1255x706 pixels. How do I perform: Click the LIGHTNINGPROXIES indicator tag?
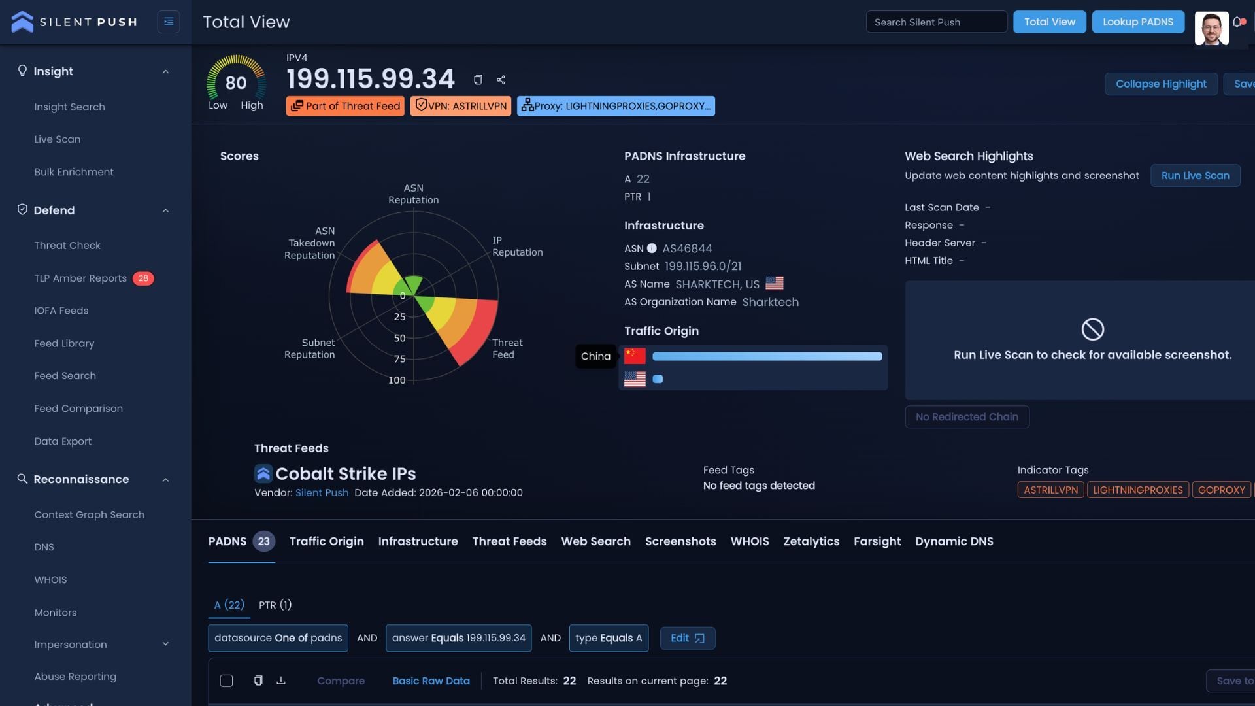pos(1137,490)
